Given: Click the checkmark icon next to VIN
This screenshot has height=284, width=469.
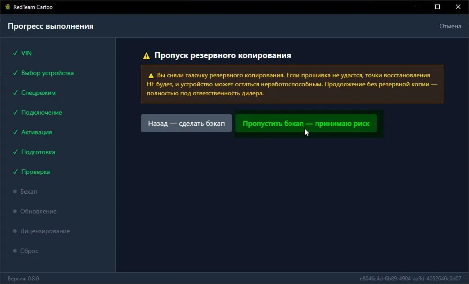Looking at the screenshot, I should click(15, 53).
